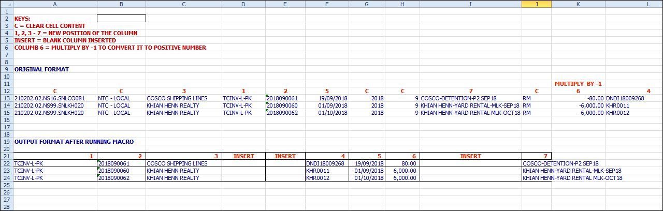Select INSERT = BLANK COLUMN INSERTED text
This screenshot has height=211, width=663.
point(65,40)
